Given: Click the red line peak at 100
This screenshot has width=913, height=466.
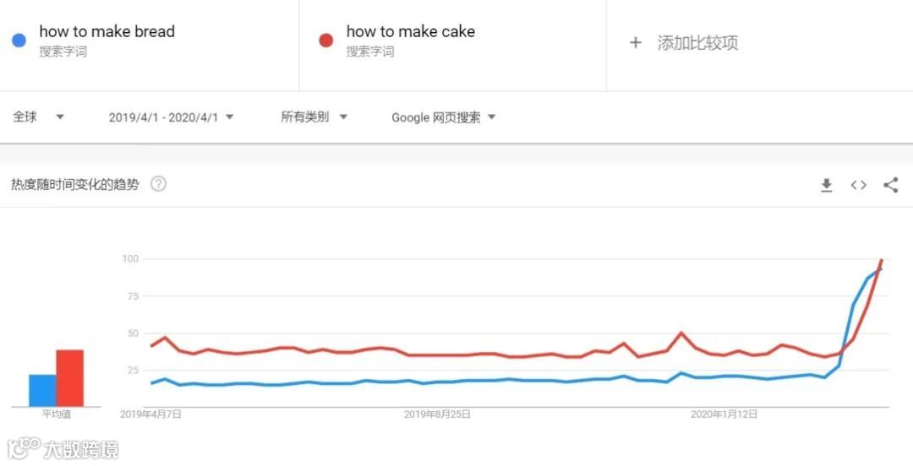Looking at the screenshot, I should (882, 260).
